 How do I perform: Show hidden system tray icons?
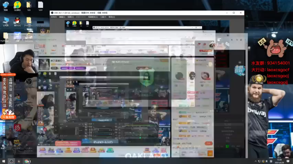255,161
